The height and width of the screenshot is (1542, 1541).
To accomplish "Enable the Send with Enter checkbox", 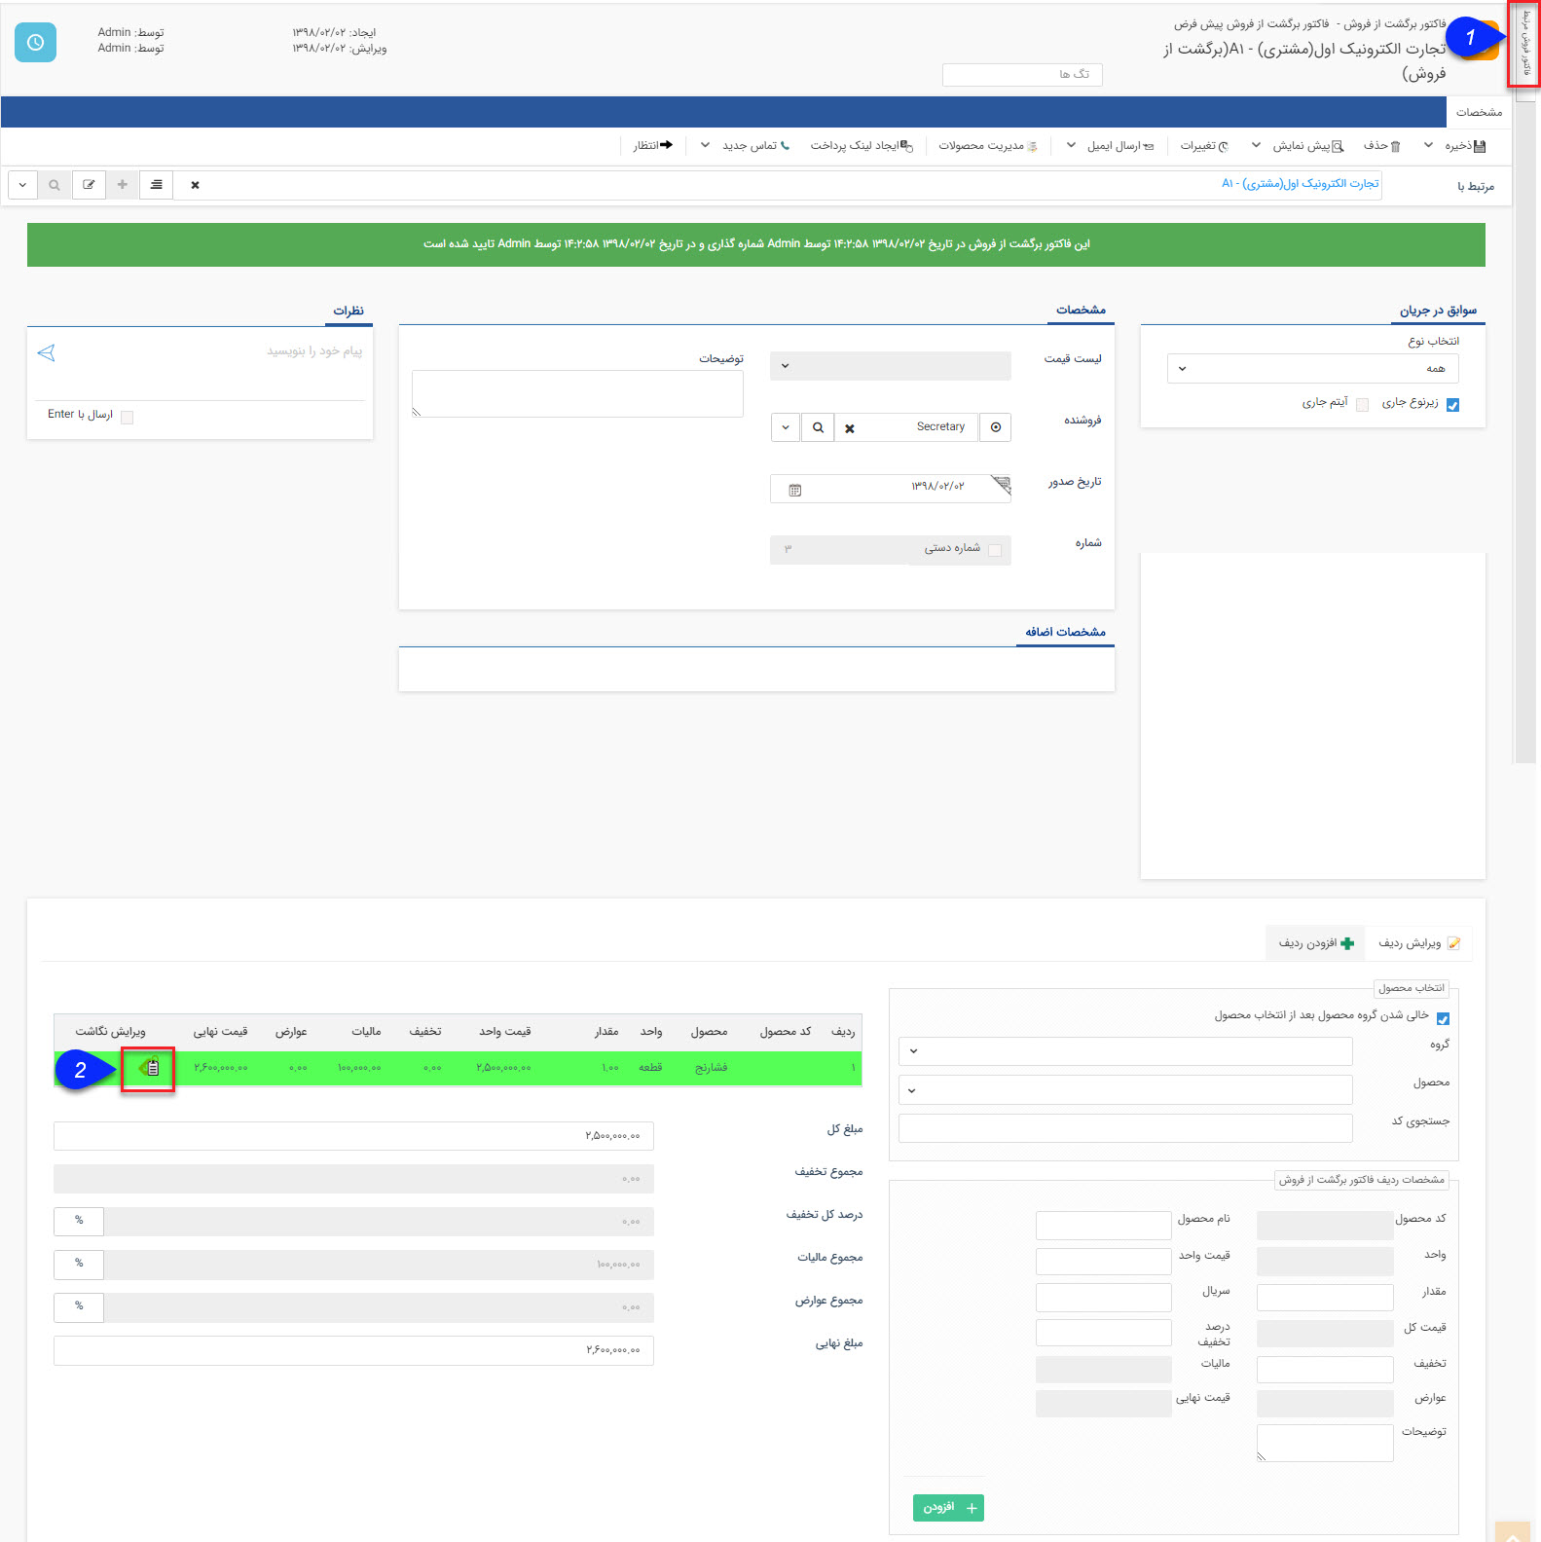I will coord(127,417).
